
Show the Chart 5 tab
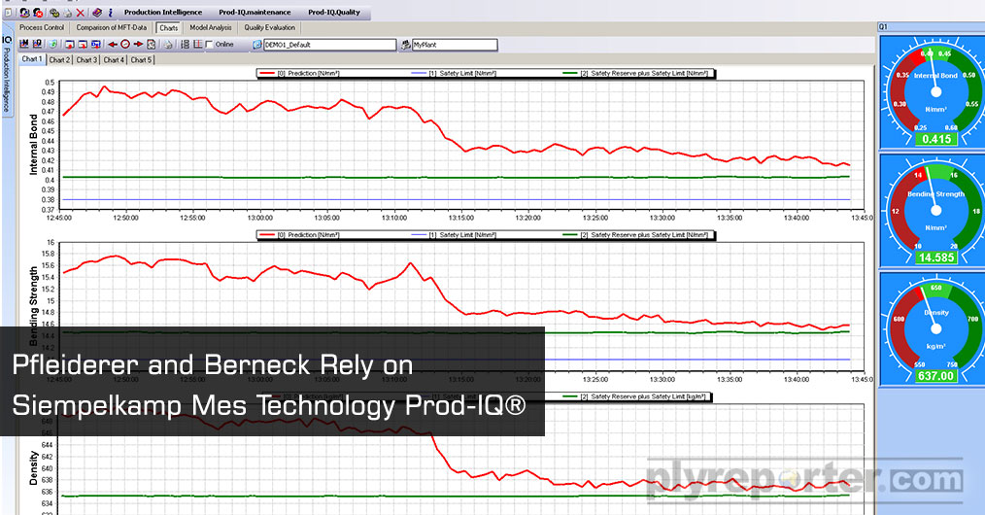point(141,59)
